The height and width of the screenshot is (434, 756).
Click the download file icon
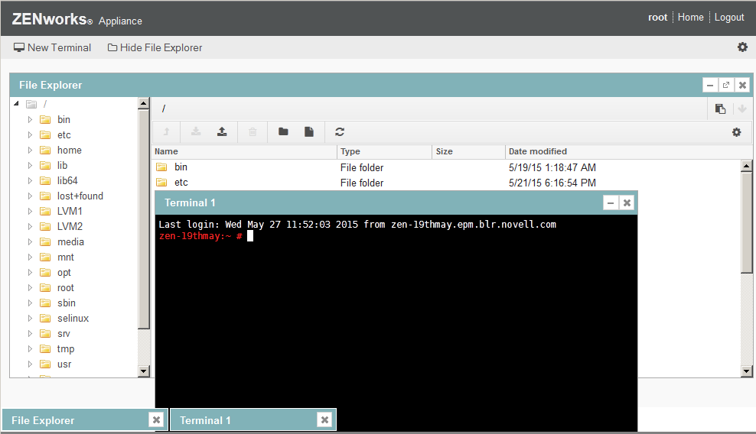coord(196,131)
